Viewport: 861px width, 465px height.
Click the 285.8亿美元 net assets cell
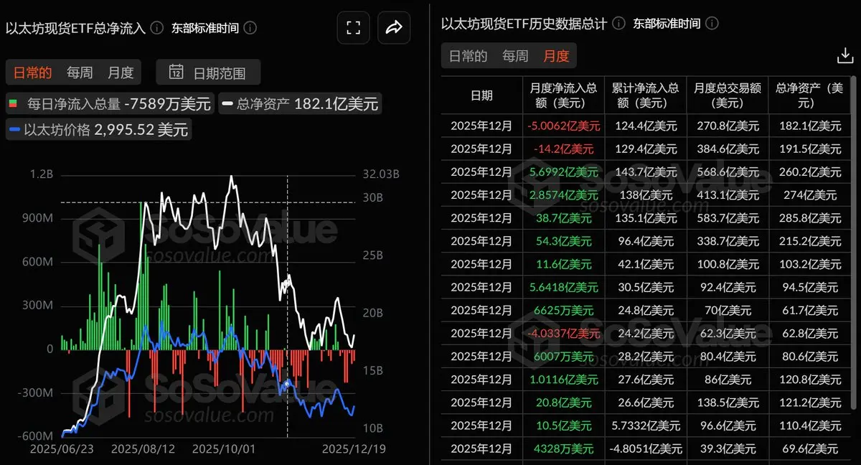click(x=809, y=218)
